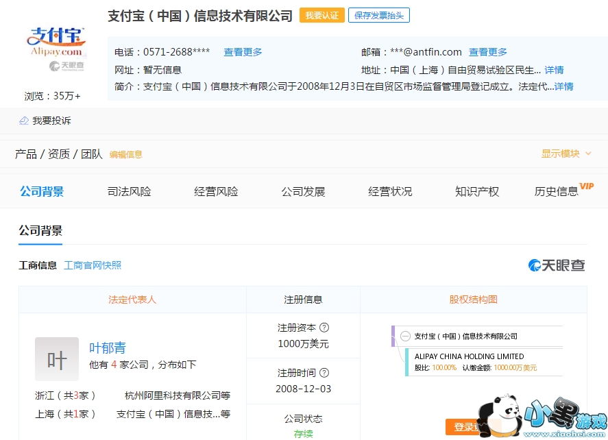608x440 pixels.
Task: Click 编辑信息 next to 产品/资质/团队
Action: coord(126,155)
